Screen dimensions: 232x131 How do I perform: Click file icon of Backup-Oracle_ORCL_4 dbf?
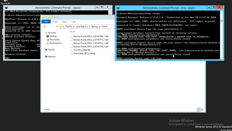[72, 47]
